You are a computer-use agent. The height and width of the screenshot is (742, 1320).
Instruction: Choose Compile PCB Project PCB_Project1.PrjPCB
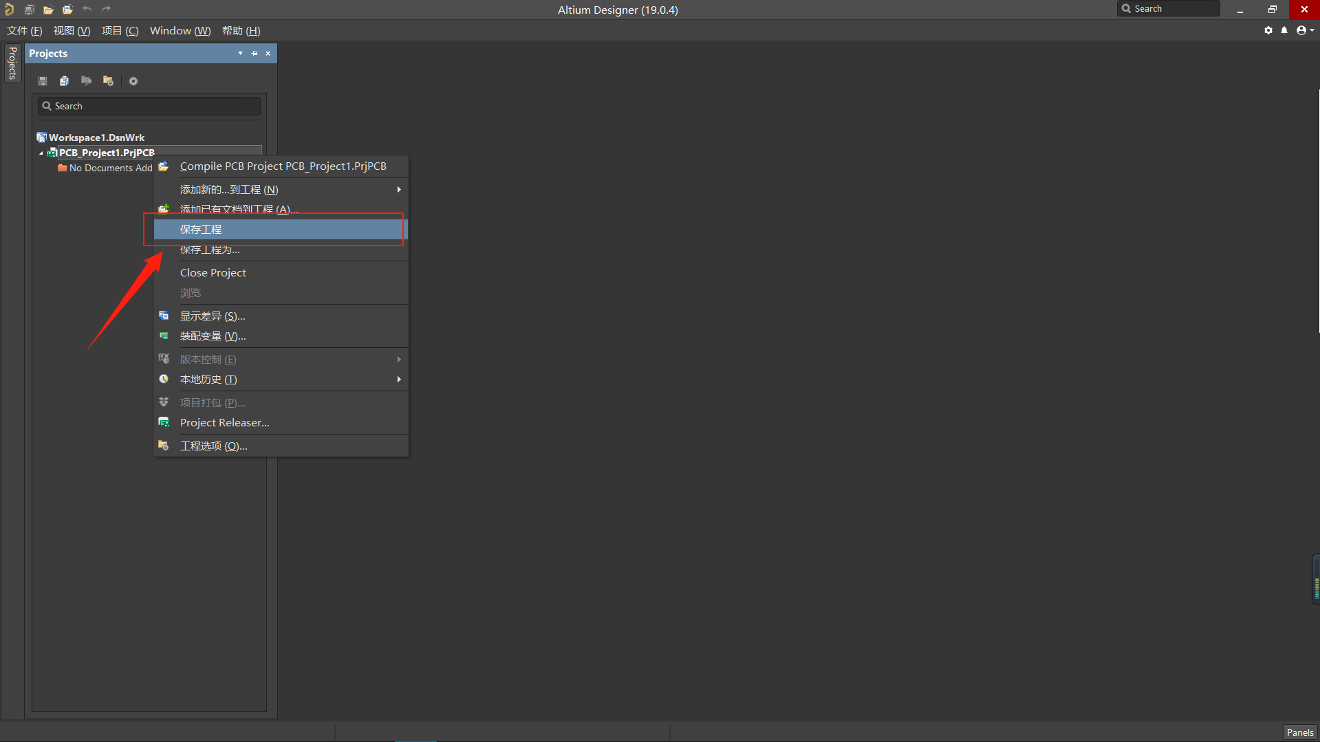(x=281, y=166)
